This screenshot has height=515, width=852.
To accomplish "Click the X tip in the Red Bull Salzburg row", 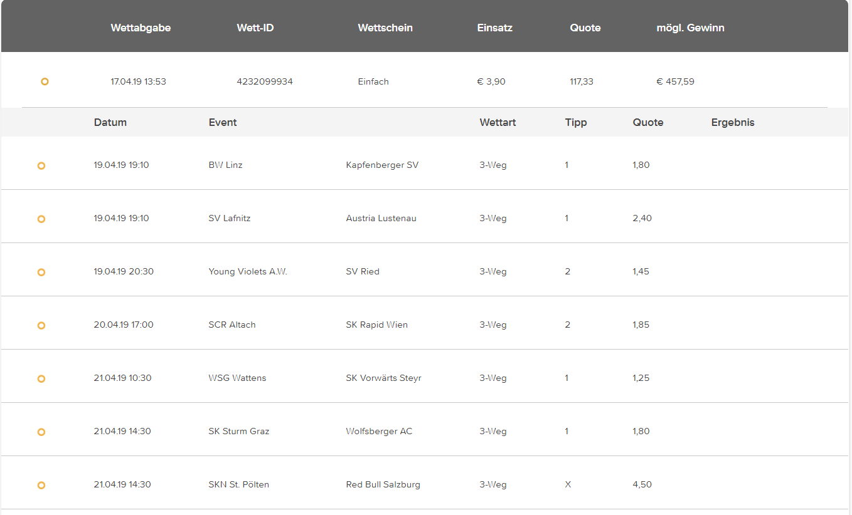I will pos(568,484).
